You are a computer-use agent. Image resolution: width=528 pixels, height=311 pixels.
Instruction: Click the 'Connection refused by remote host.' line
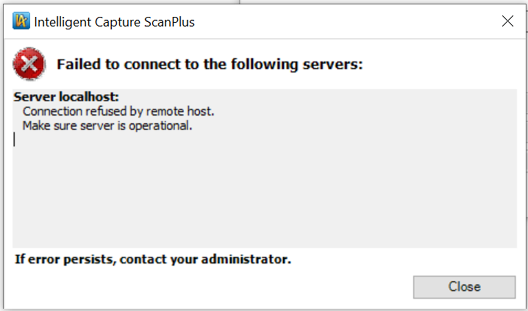[119, 111]
